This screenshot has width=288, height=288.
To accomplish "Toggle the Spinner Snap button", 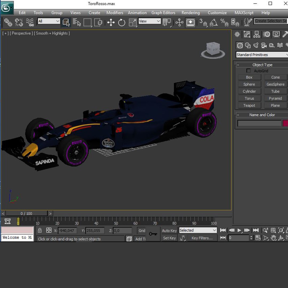I will point(235,22).
